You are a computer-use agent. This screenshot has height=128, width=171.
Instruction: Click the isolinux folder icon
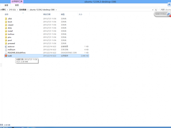(6, 34)
